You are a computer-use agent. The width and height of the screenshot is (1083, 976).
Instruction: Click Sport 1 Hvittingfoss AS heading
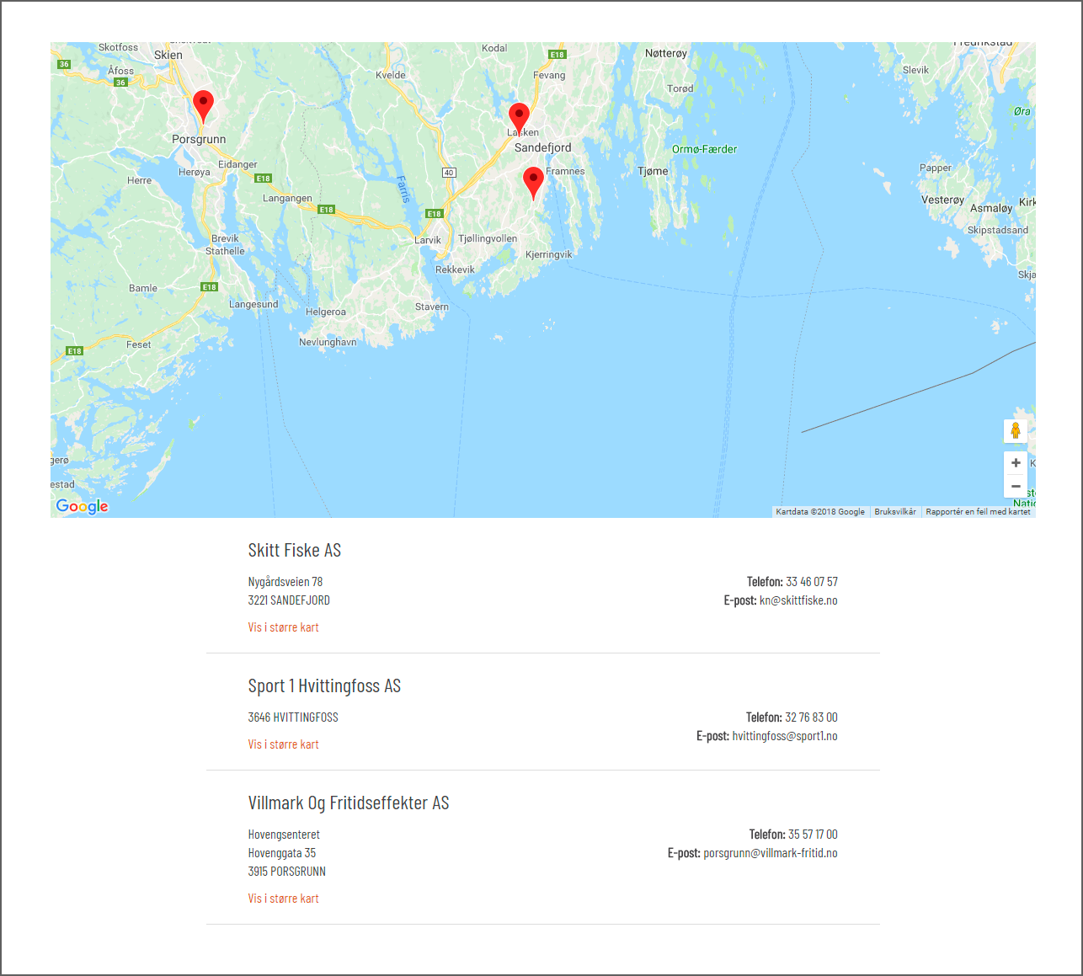[324, 686]
